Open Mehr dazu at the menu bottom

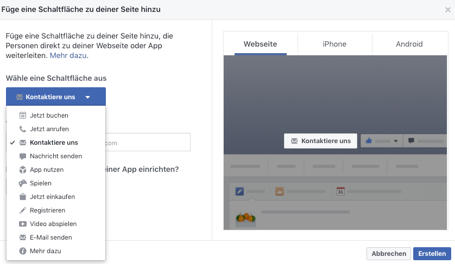(56, 251)
